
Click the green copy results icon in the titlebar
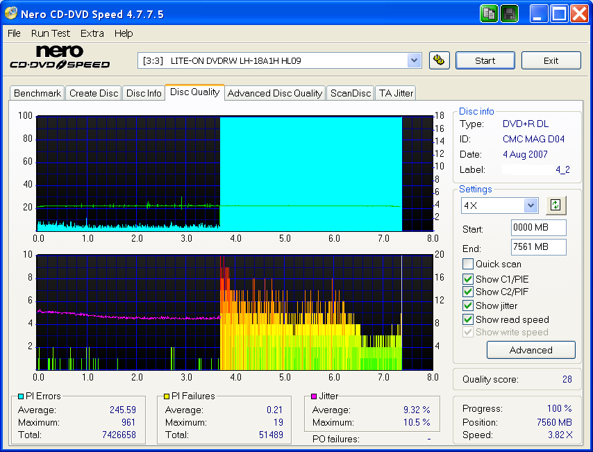489,13
